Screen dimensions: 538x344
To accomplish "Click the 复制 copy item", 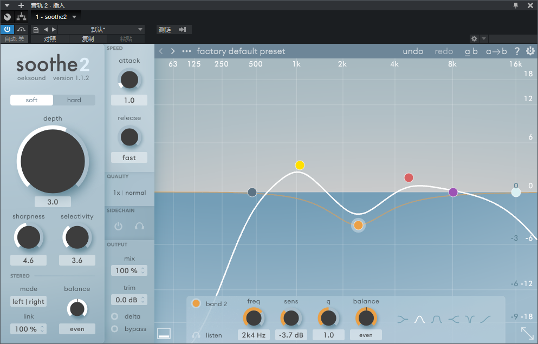I will (x=88, y=39).
